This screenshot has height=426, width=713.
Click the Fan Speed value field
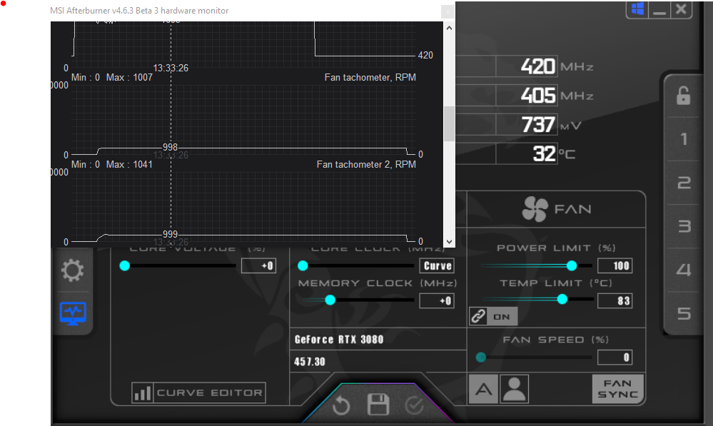615,357
